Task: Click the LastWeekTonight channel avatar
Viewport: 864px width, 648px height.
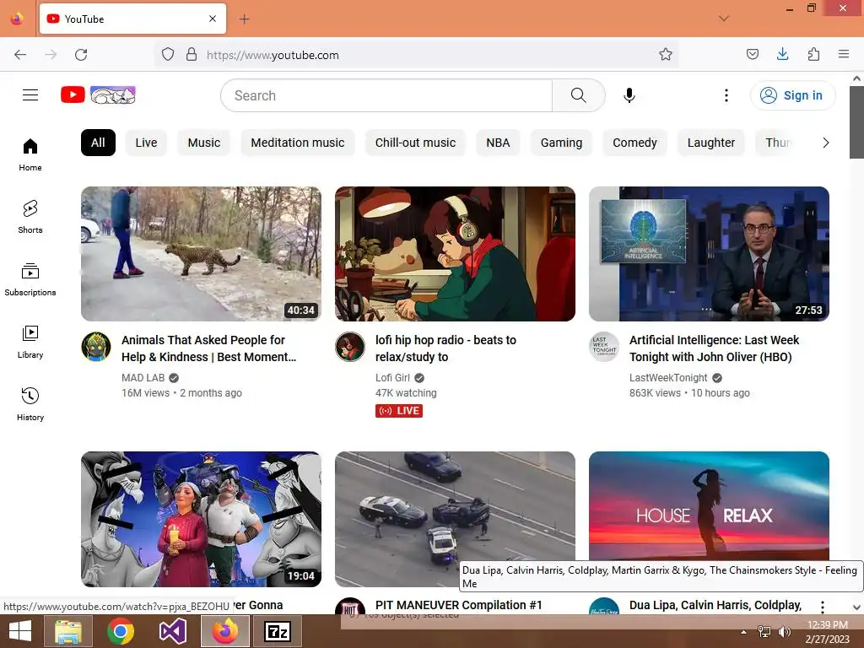Action: click(604, 347)
